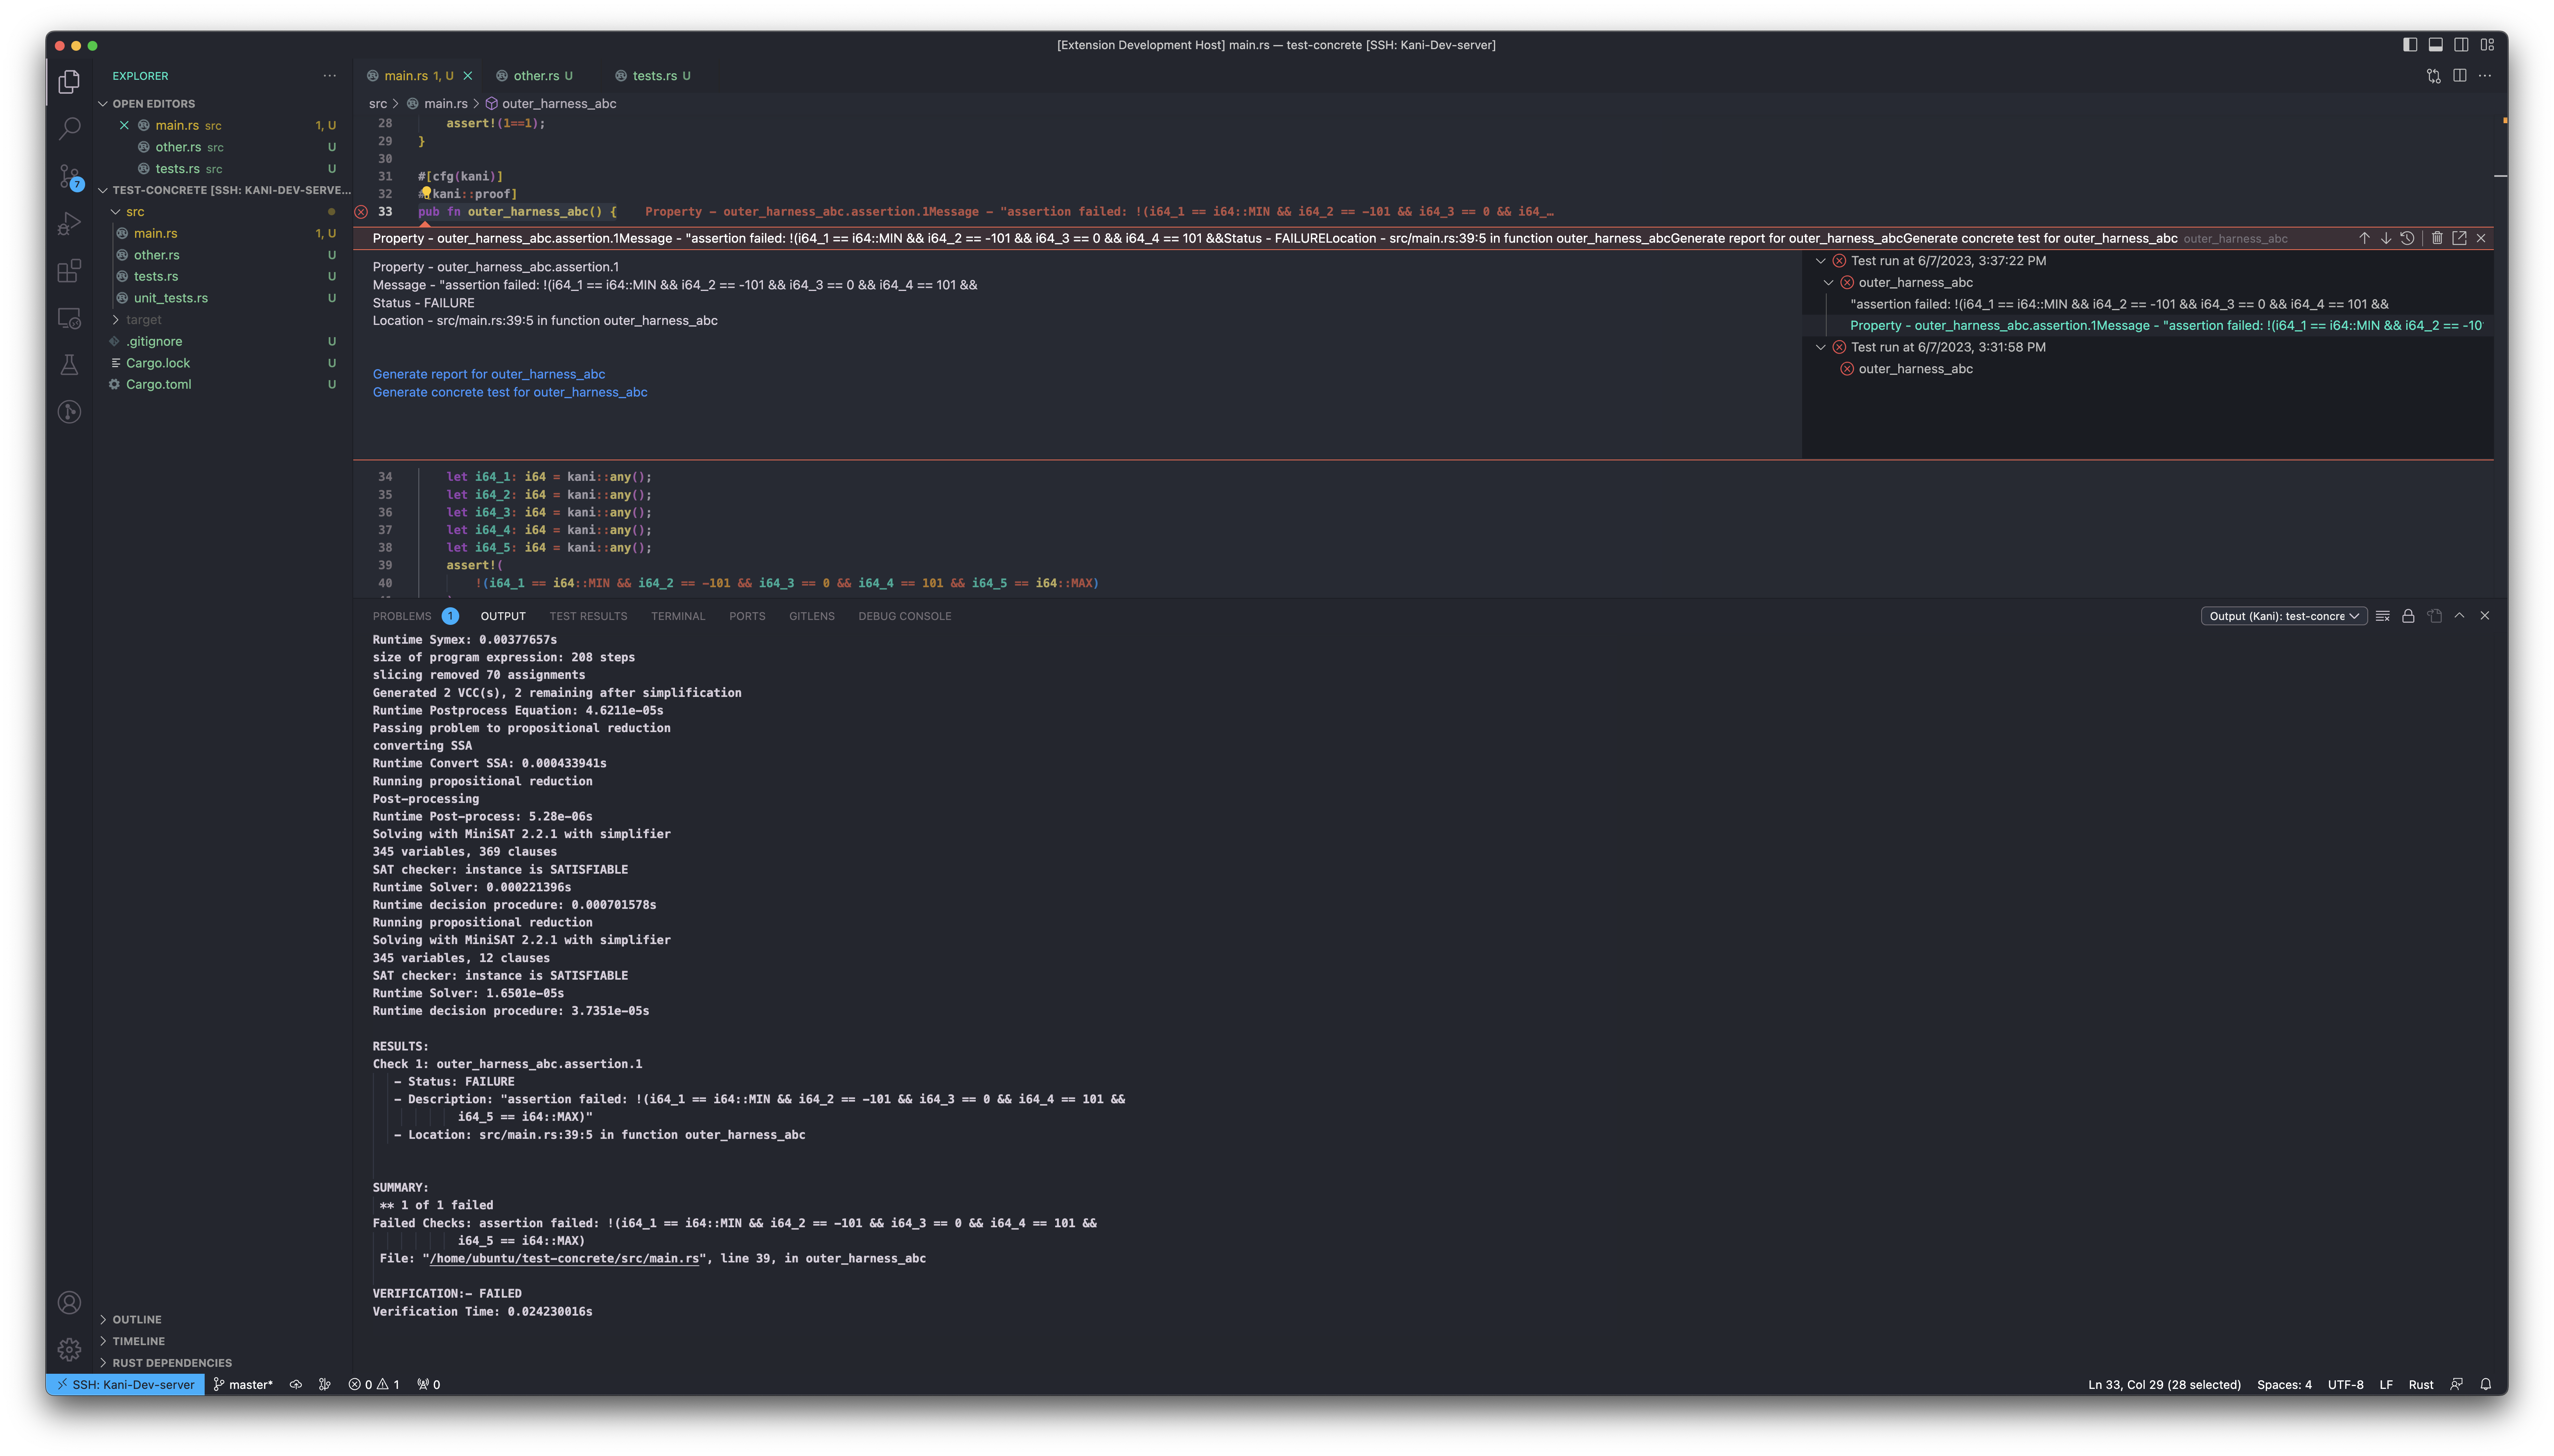Open the Output channel dropdown for Kani
This screenshot has width=2554, height=1456.
pyautogui.click(x=2284, y=616)
